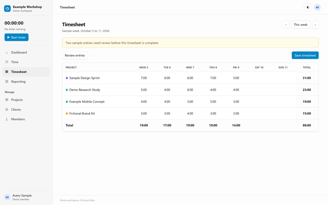Jump to This week

(301, 25)
